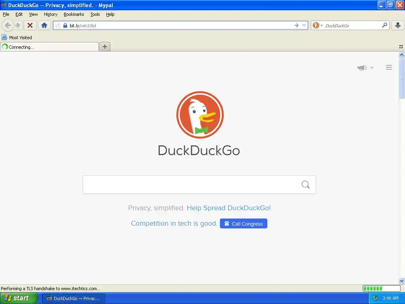Open the View menu
This screenshot has width=405, height=304.
(33, 14)
